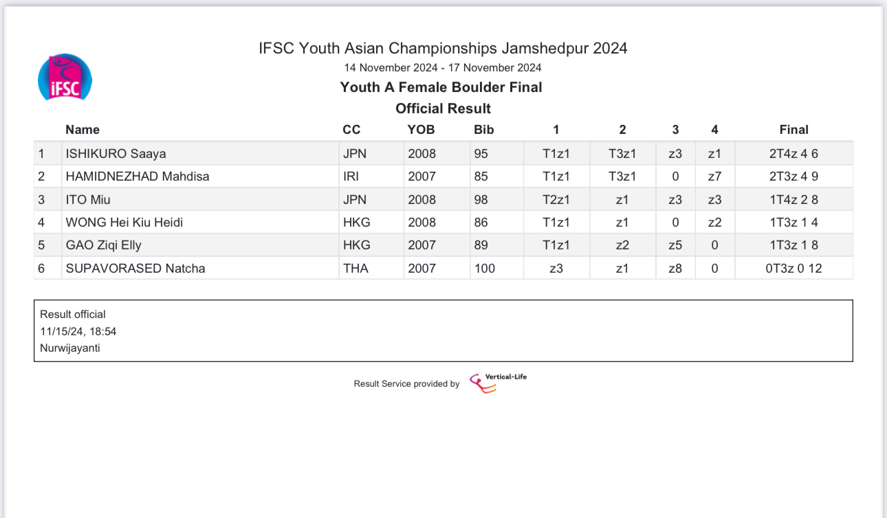Click the Name column header
The image size is (887, 518).
click(83, 130)
